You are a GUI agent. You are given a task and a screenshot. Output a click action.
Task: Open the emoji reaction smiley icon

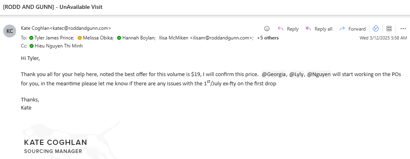coord(267,29)
